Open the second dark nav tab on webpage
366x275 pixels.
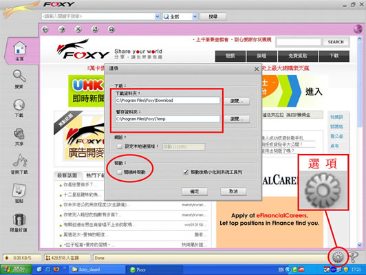click(x=261, y=56)
